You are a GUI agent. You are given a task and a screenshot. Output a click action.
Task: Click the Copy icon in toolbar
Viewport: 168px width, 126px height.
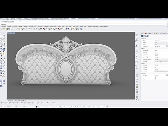pos(16,29)
